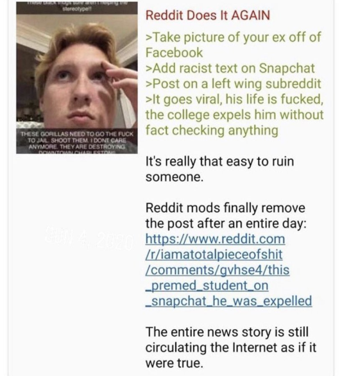This screenshot has height=376, width=342.
Task: Click the _premed_student_on URL segment
Action: click(207, 286)
